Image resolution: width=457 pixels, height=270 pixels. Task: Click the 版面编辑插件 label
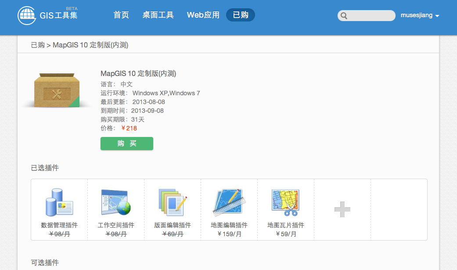tap(173, 225)
